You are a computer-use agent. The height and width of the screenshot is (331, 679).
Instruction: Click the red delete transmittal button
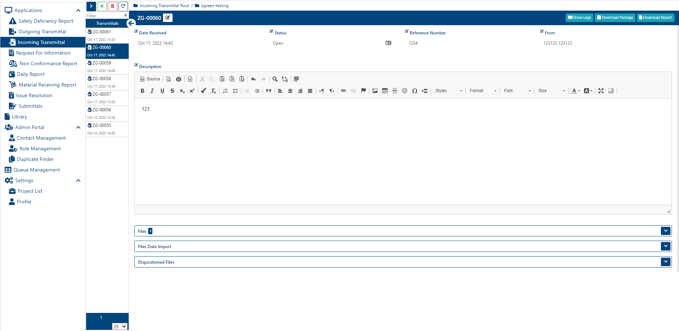click(x=112, y=6)
